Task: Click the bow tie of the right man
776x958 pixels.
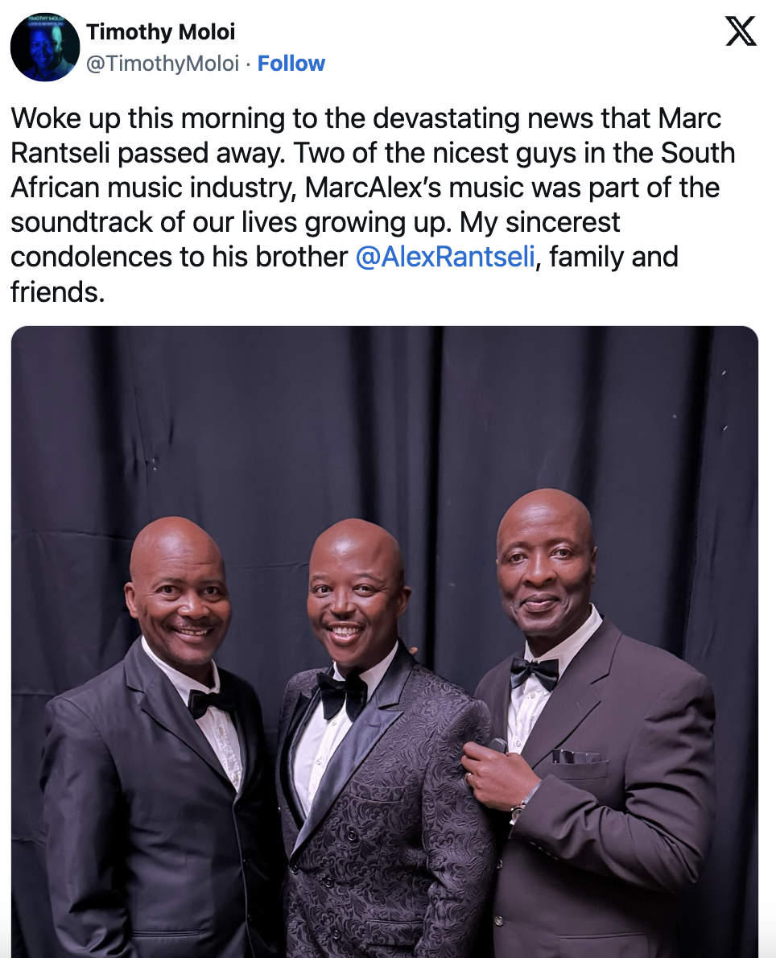Action: [535, 673]
